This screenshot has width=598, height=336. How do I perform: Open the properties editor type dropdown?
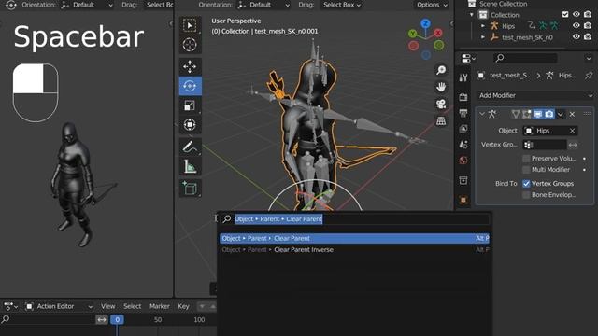[468, 59]
